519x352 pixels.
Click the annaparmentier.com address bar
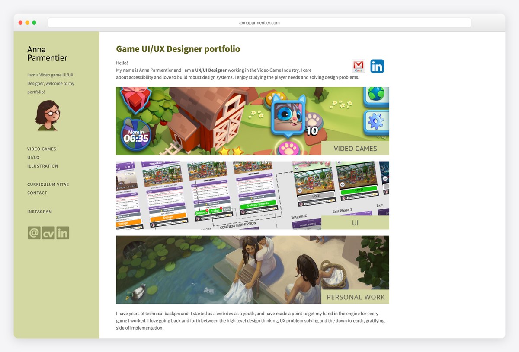[x=259, y=22]
